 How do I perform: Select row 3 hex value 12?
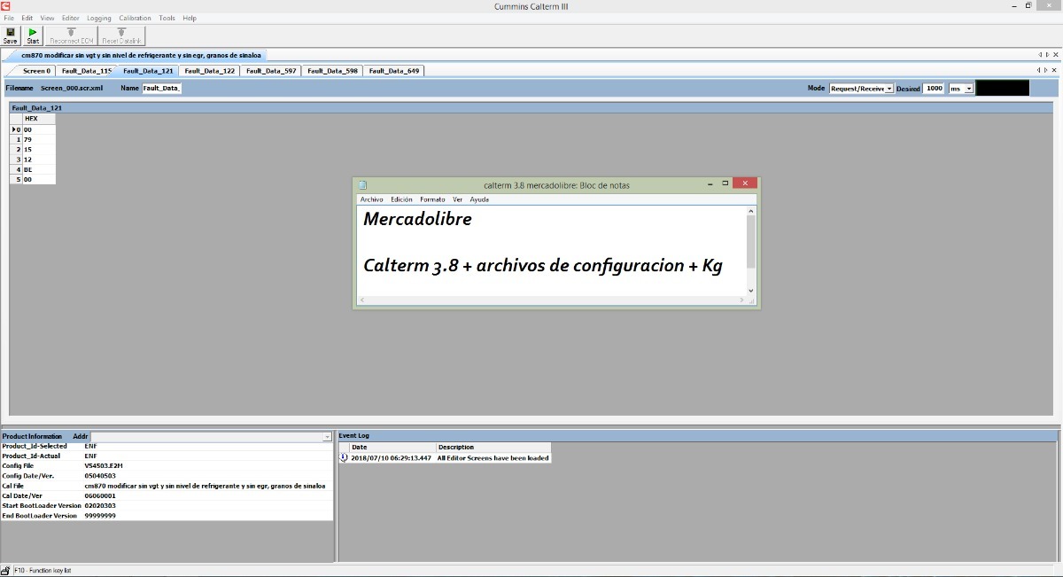39,160
